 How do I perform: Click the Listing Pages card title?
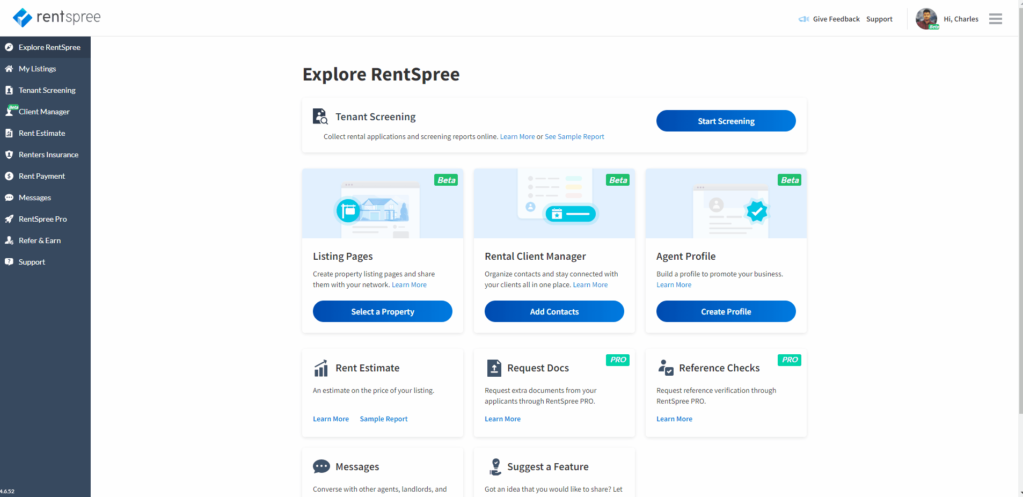coord(343,257)
